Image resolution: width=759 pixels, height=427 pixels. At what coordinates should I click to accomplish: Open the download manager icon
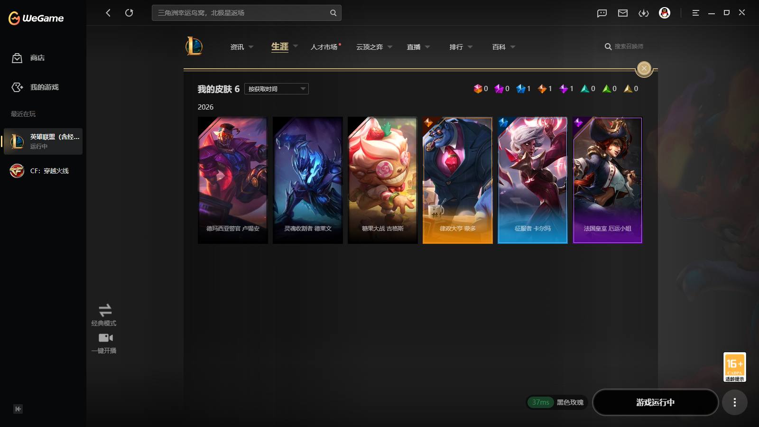click(644, 13)
